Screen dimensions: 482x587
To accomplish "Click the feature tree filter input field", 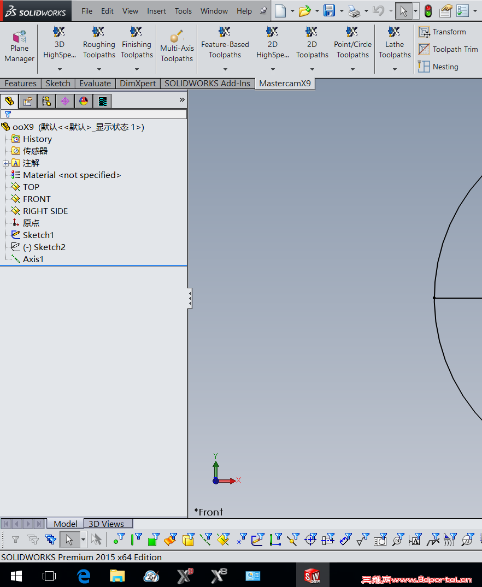I will coord(93,114).
